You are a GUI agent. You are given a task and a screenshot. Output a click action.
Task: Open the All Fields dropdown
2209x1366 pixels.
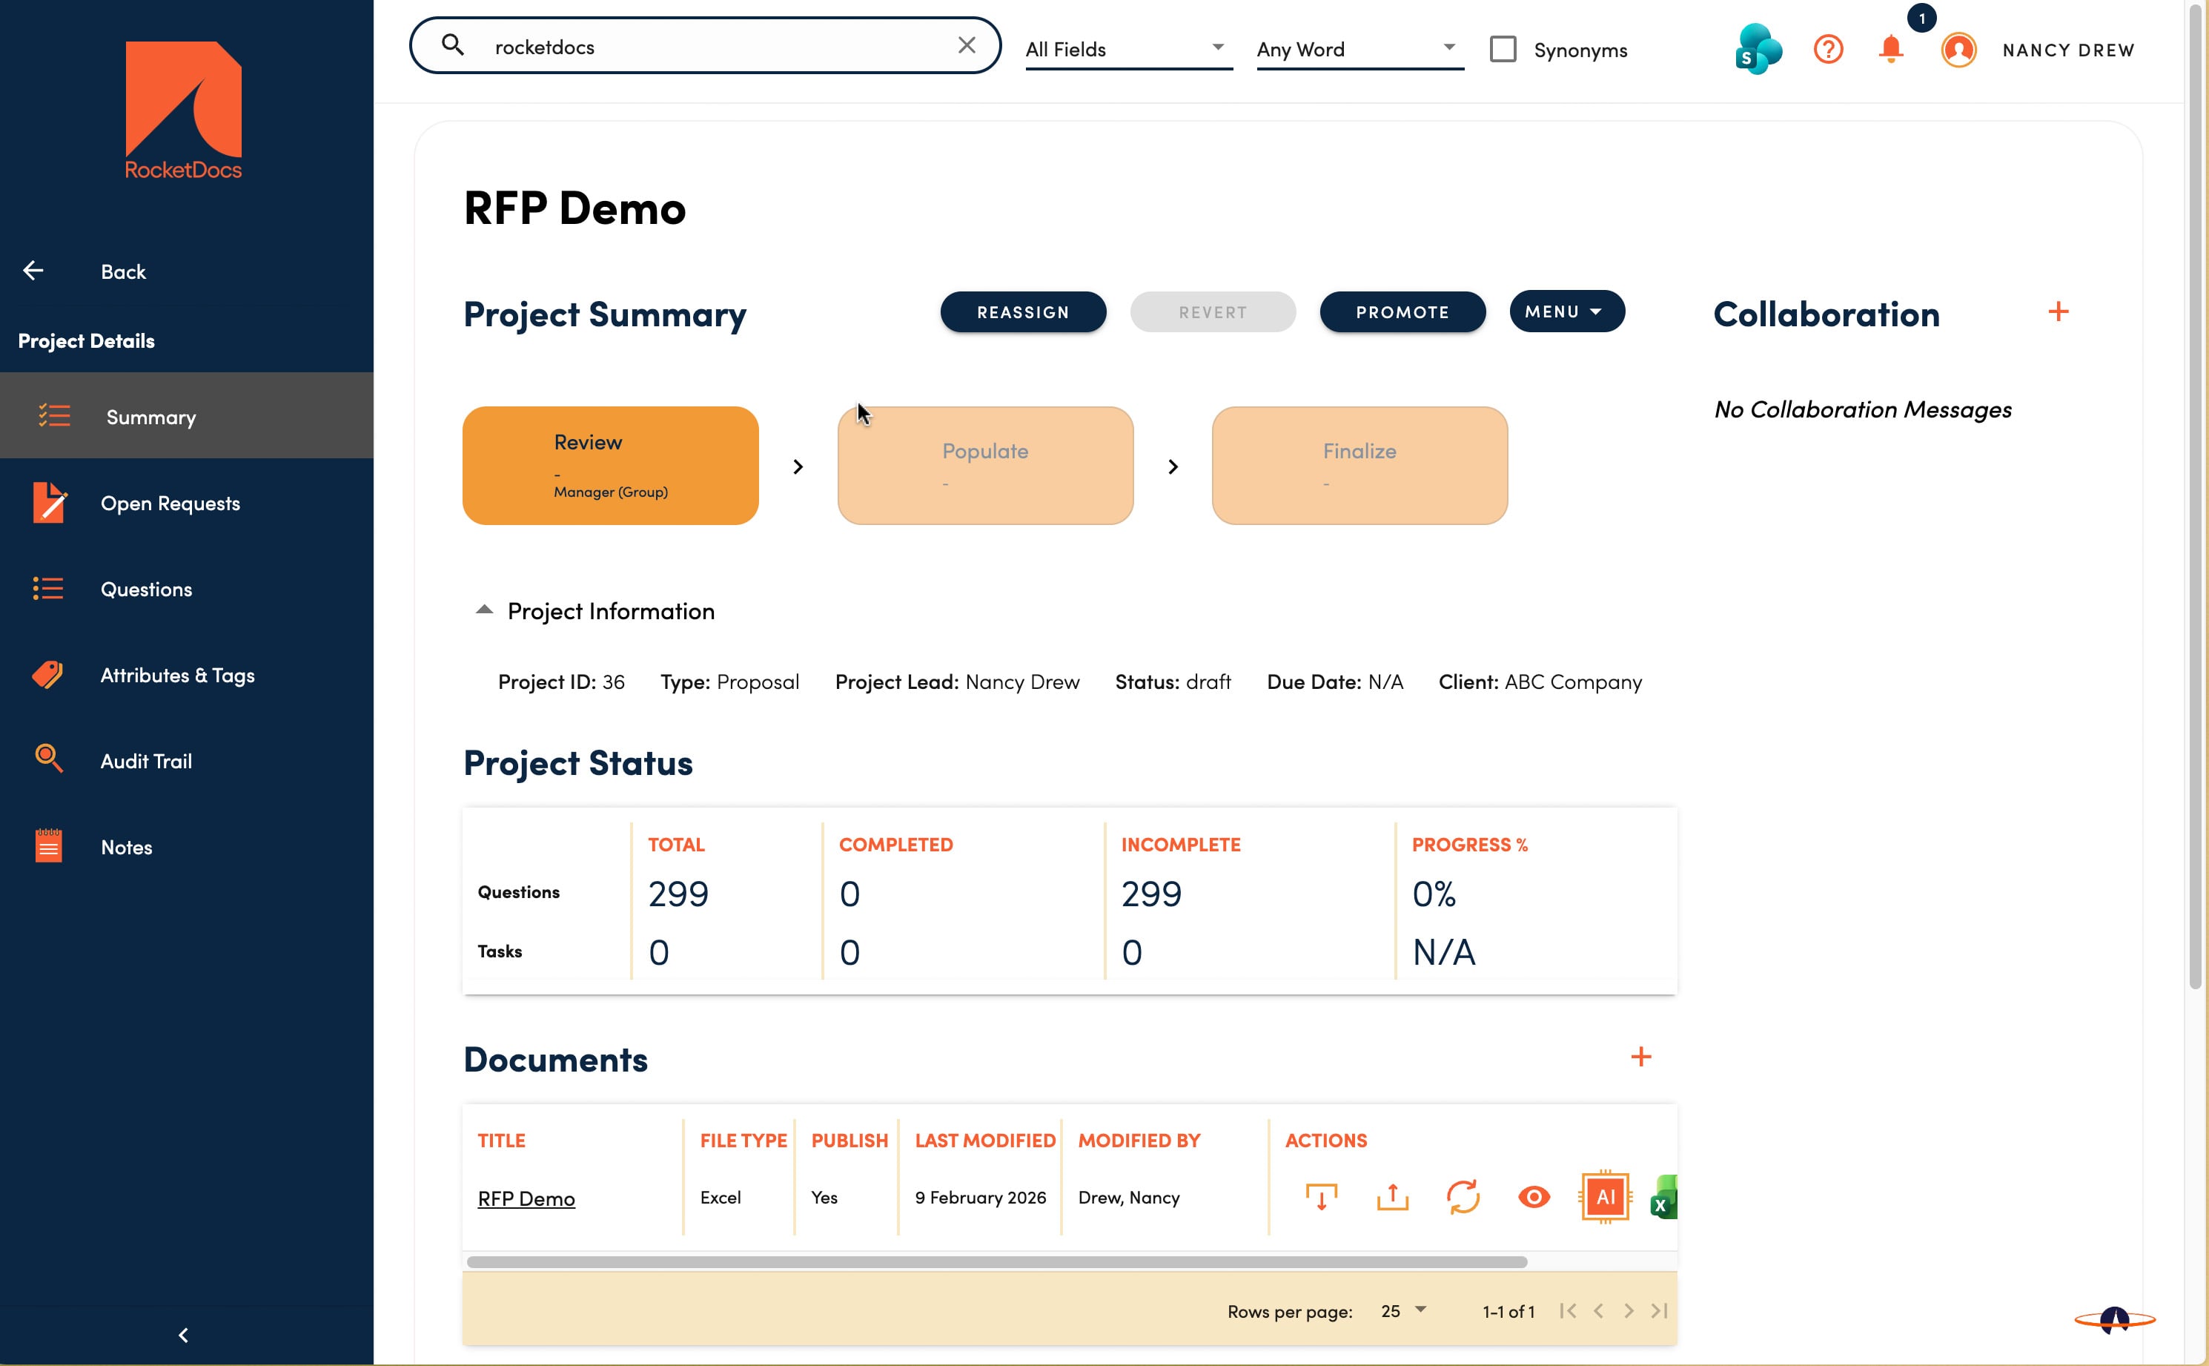click(x=1129, y=49)
